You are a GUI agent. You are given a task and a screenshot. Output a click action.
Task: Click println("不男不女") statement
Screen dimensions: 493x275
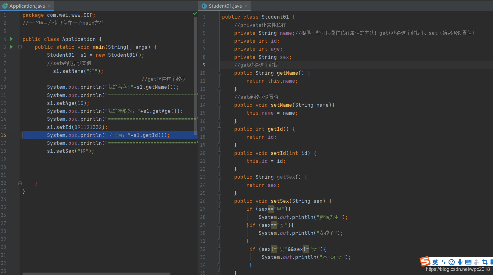click(306, 257)
